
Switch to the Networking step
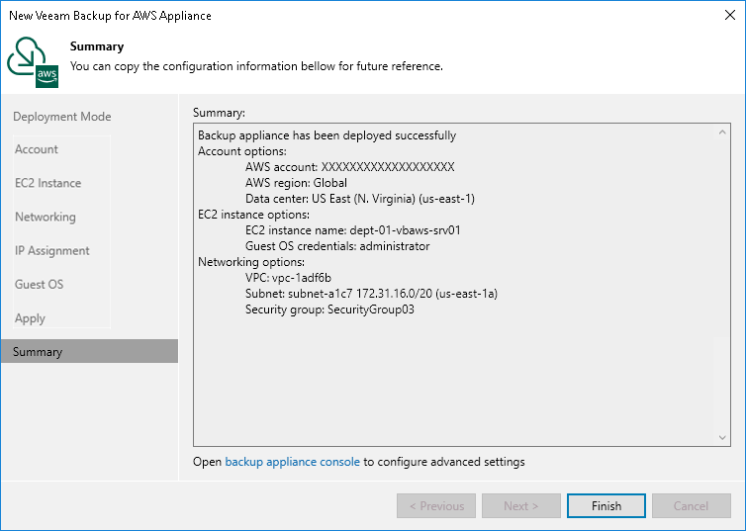tap(46, 217)
